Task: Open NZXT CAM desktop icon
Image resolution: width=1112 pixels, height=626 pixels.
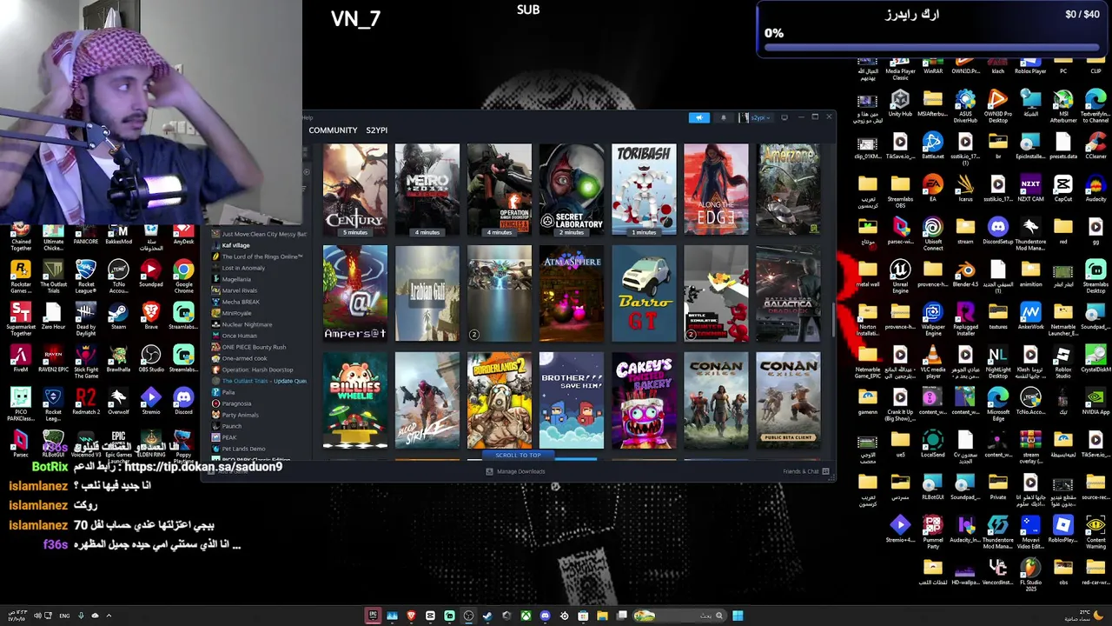Action: (1030, 189)
